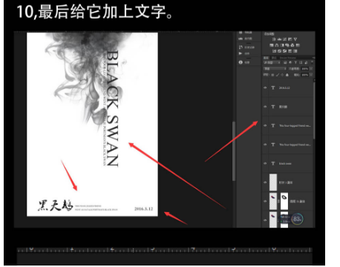Add an Exposure adjustment layer
The height and width of the screenshot is (267, 340).
290,39
